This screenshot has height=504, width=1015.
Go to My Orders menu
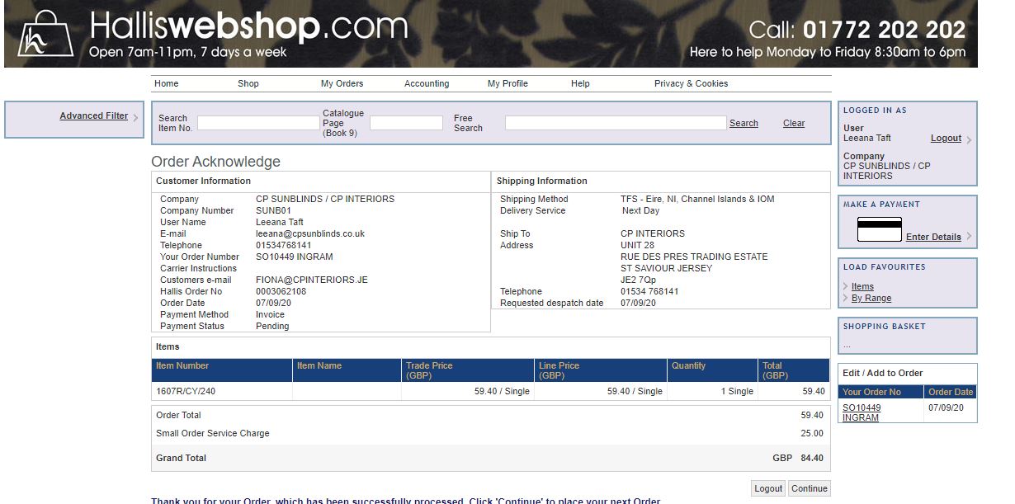(342, 83)
